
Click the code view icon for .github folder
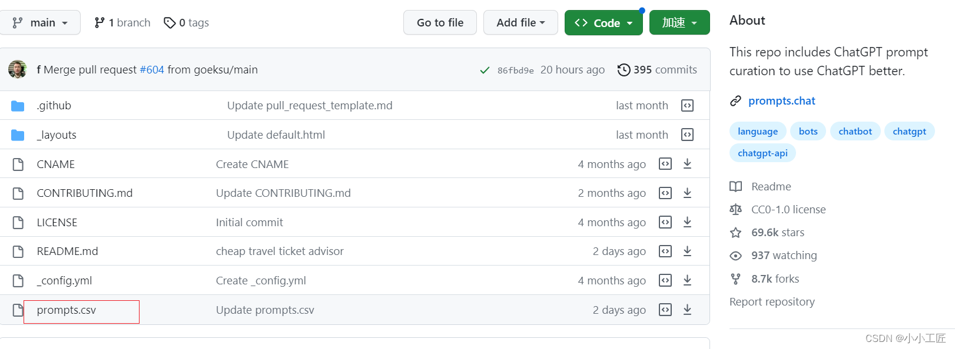coord(687,106)
